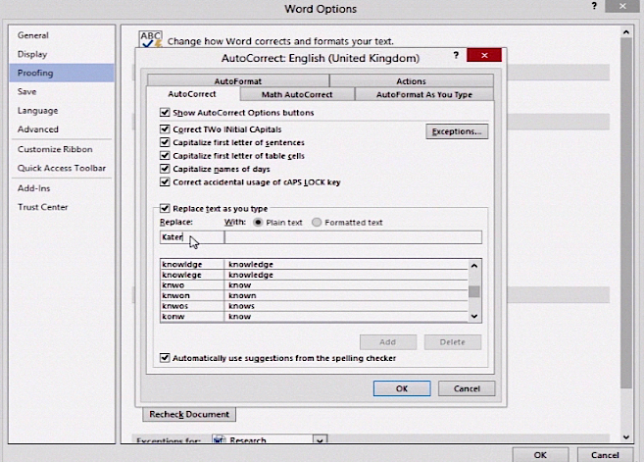The width and height of the screenshot is (644, 462).
Task: Disable Replace text as you type
Action: [165, 208]
